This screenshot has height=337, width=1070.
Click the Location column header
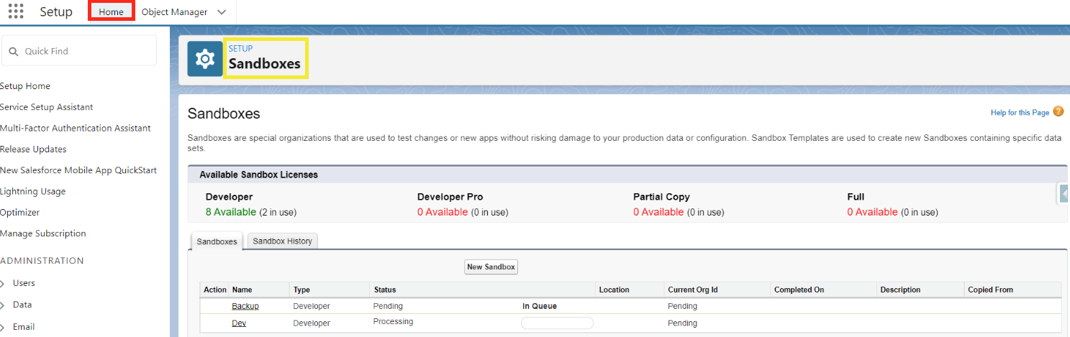[x=614, y=290]
